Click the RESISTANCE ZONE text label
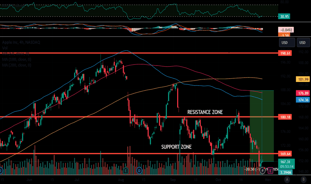 pyautogui.click(x=205, y=112)
